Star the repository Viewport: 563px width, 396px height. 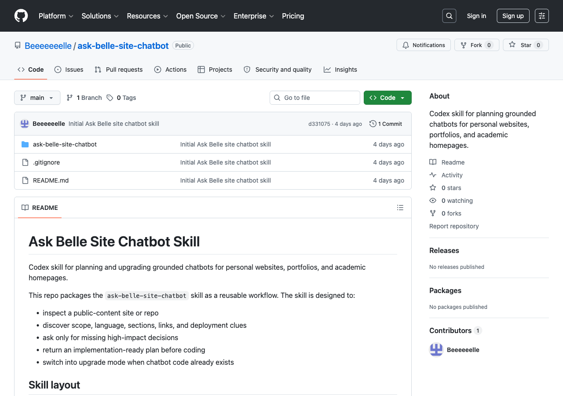pos(525,45)
